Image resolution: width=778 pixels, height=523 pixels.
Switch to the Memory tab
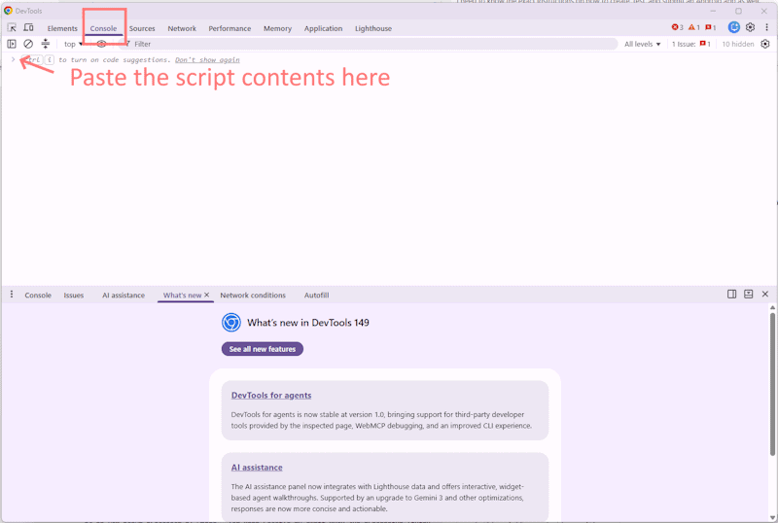click(277, 28)
